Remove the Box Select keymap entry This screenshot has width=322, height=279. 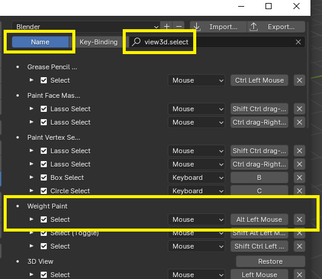[x=300, y=177]
